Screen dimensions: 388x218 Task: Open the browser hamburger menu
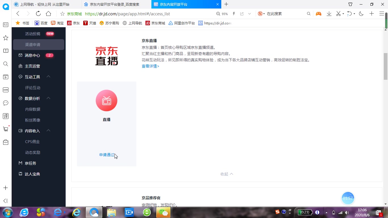(382, 14)
